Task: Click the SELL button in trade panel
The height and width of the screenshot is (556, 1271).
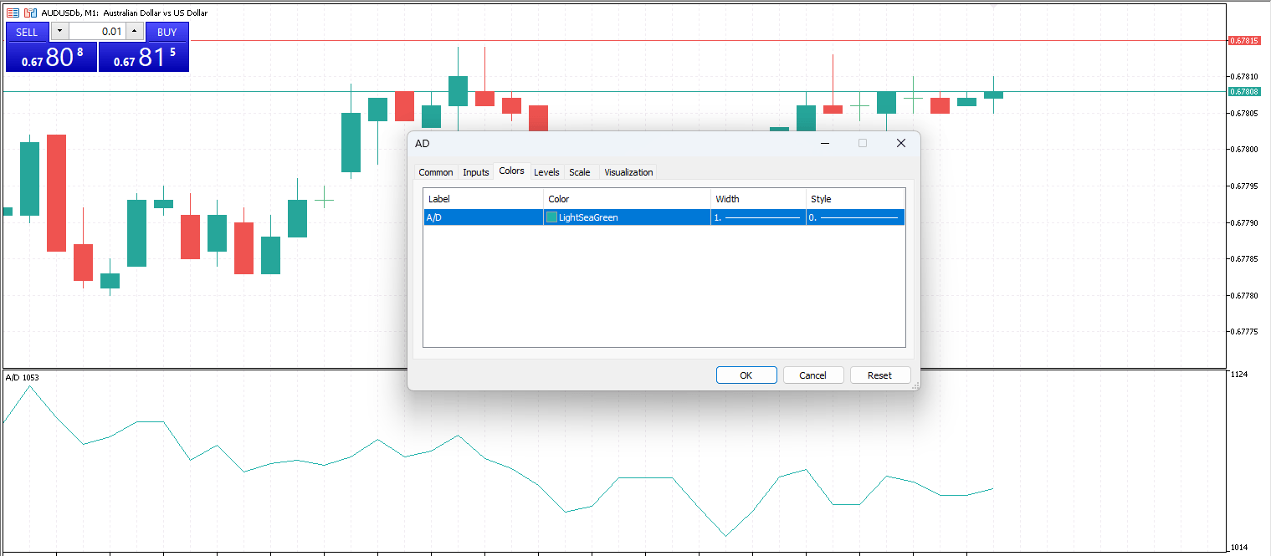Action: tap(27, 32)
